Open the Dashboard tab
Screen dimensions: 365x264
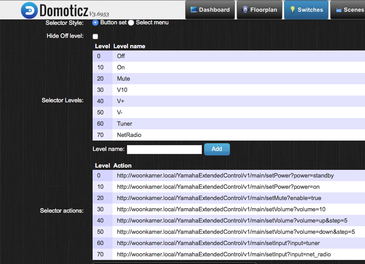tap(210, 10)
